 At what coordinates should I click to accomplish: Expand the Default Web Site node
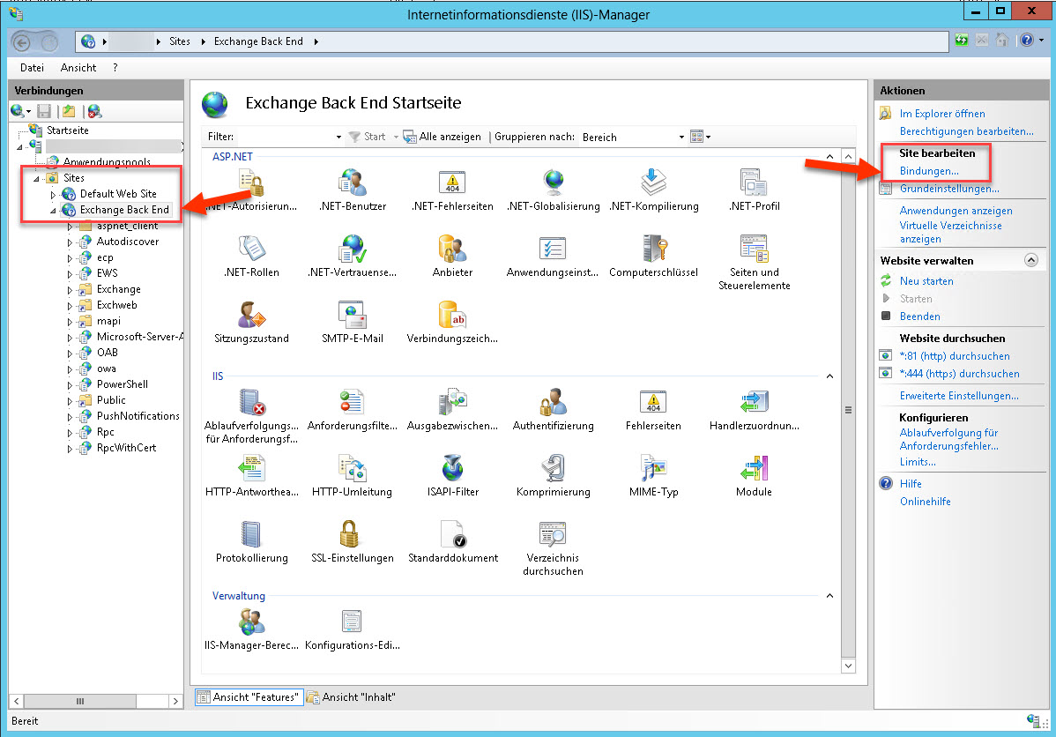coord(53,195)
